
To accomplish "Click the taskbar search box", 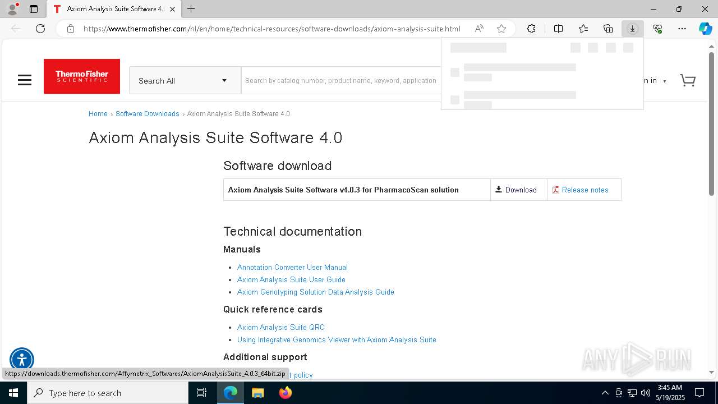I will [x=108, y=393].
